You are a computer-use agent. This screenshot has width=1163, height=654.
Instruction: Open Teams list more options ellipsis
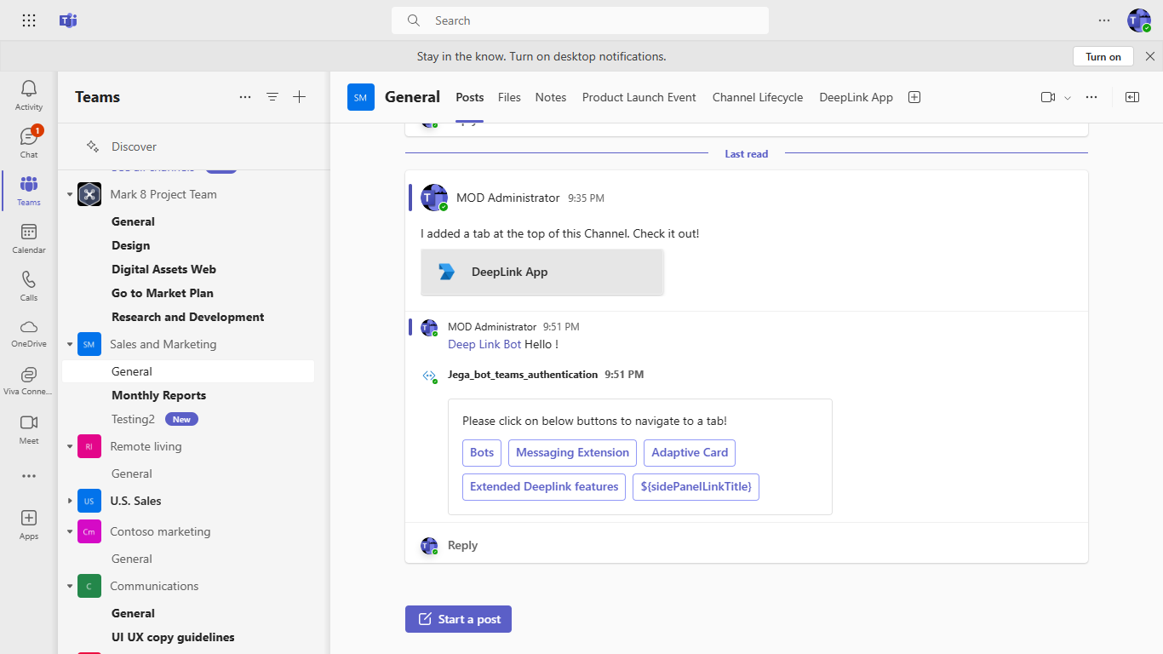tap(245, 97)
